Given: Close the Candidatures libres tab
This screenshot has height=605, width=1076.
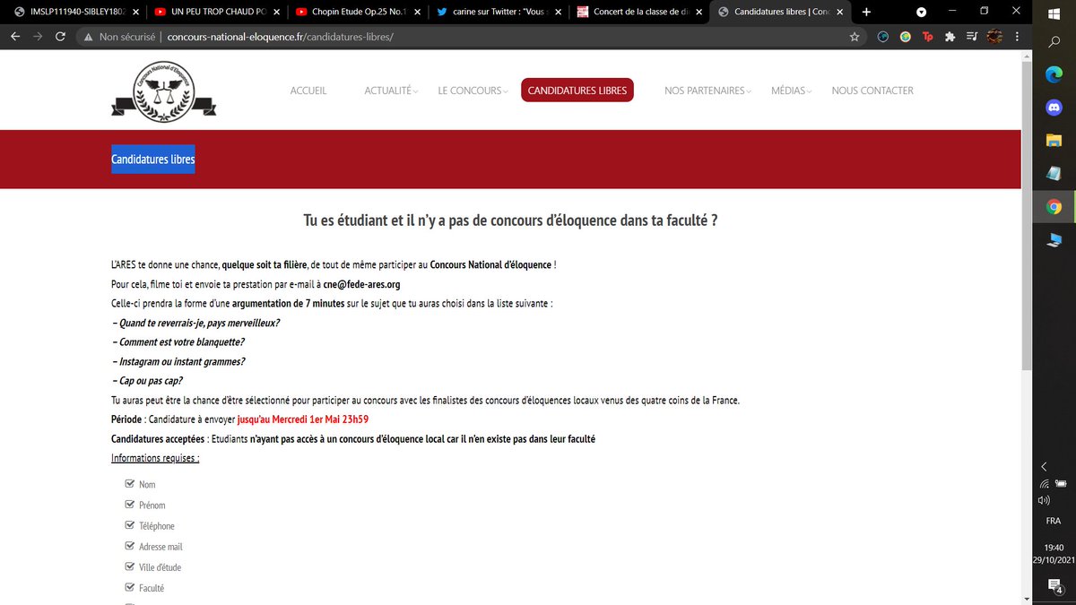Looking at the screenshot, I should click(x=840, y=12).
